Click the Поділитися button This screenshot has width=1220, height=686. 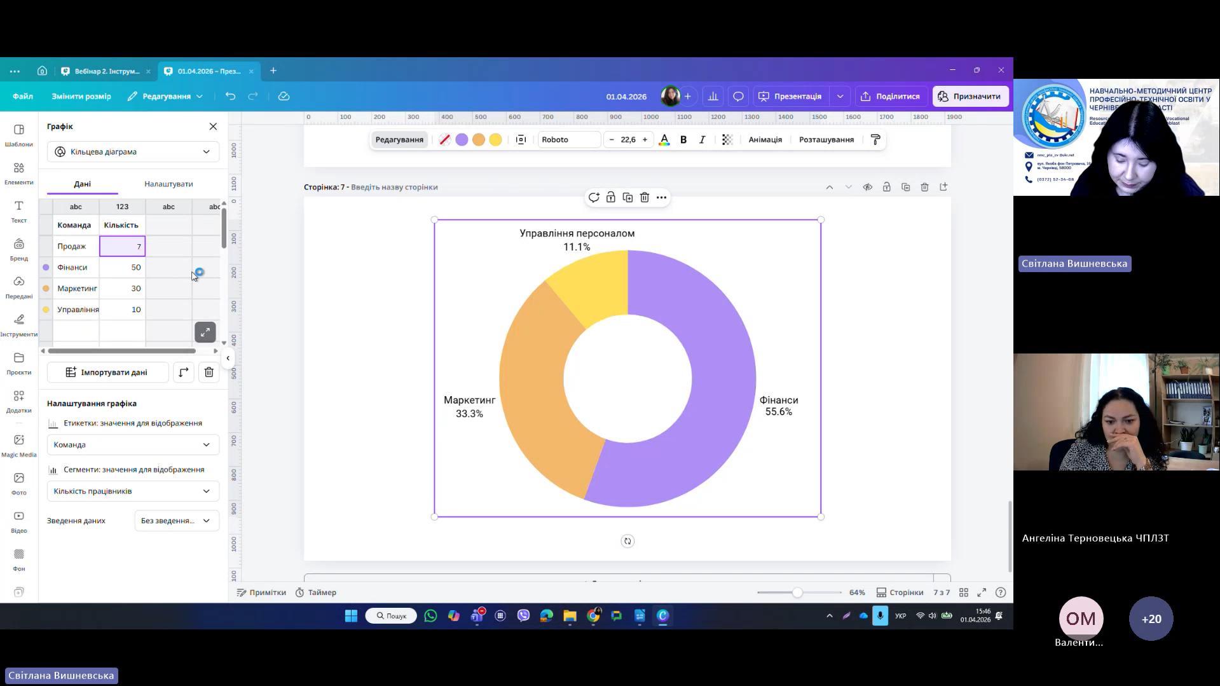(x=890, y=97)
